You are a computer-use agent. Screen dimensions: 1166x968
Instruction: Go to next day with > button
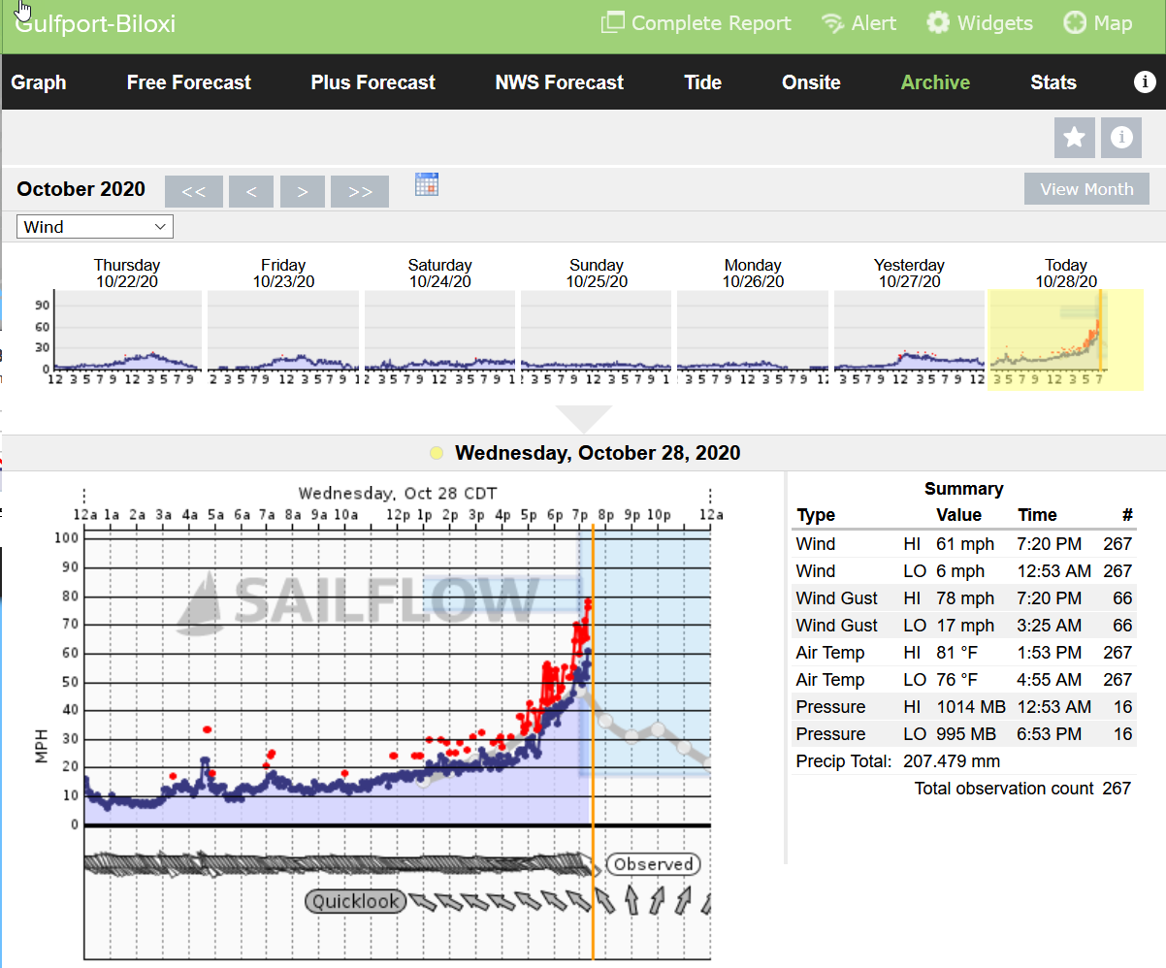(x=303, y=192)
